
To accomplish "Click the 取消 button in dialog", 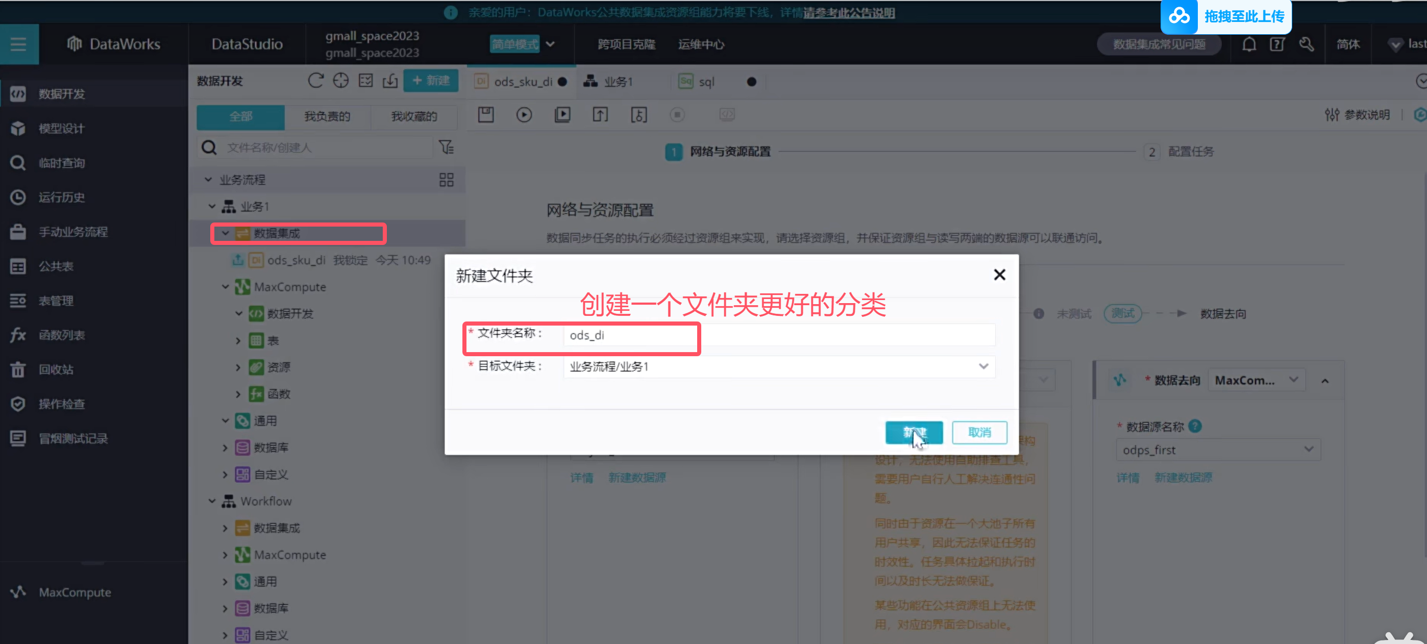I will [x=979, y=432].
